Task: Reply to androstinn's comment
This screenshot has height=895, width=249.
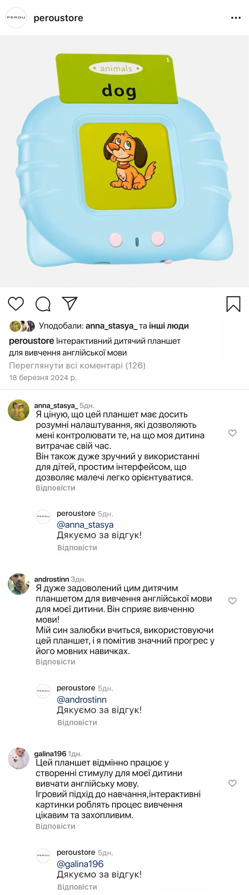Action: point(55,662)
